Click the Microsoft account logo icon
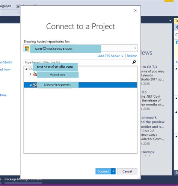Viewport: 178px width, 186px height. click(x=27, y=48)
